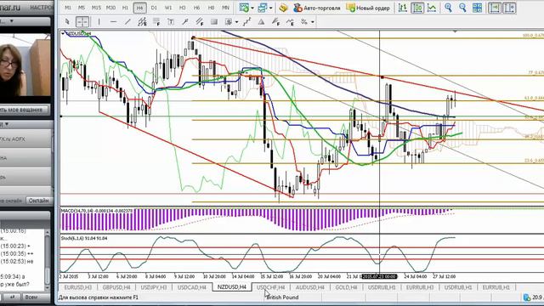
Task: Switch to the GBPUSD,H4 chart tab
Action: [116, 287]
